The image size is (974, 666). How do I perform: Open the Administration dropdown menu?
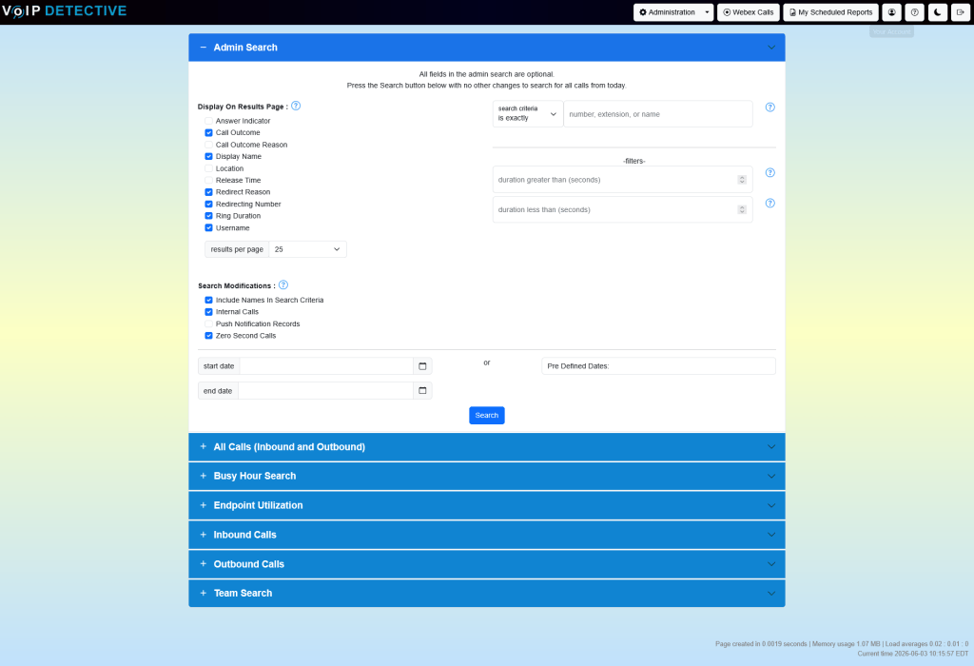[673, 12]
